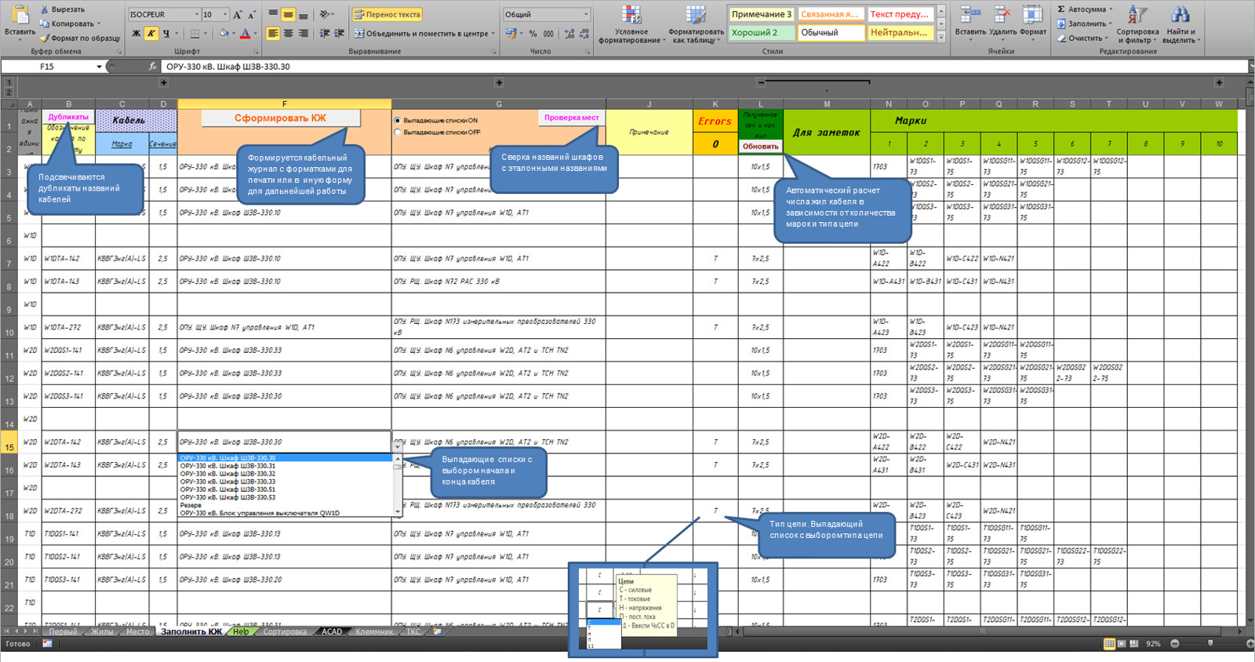Viewport: 1255px width, 662px height.
Task: Expand the cell styles gallery
Action: (941, 37)
